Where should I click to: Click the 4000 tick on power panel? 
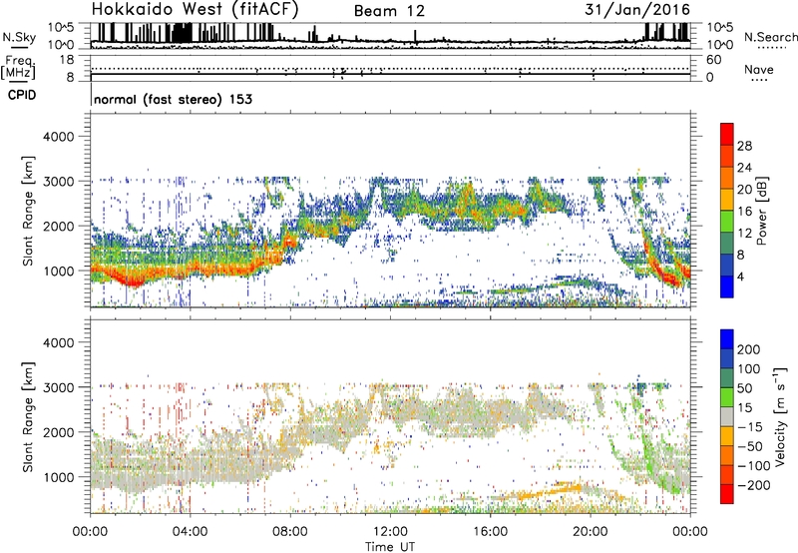[58, 137]
